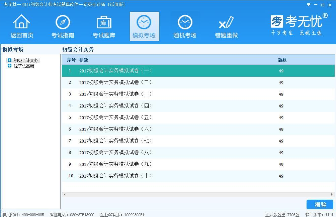
Task: Select 经济法基础 in the tree
Action: 24,66
